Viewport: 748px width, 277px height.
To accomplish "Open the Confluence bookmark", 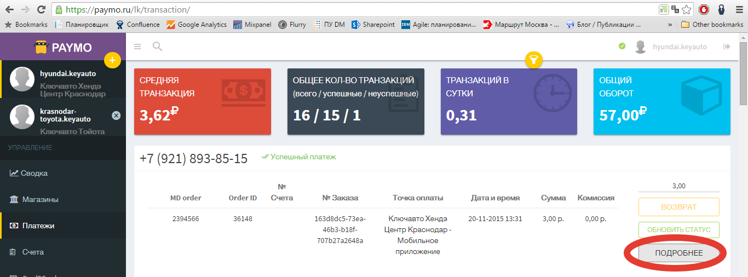I will click(x=137, y=25).
